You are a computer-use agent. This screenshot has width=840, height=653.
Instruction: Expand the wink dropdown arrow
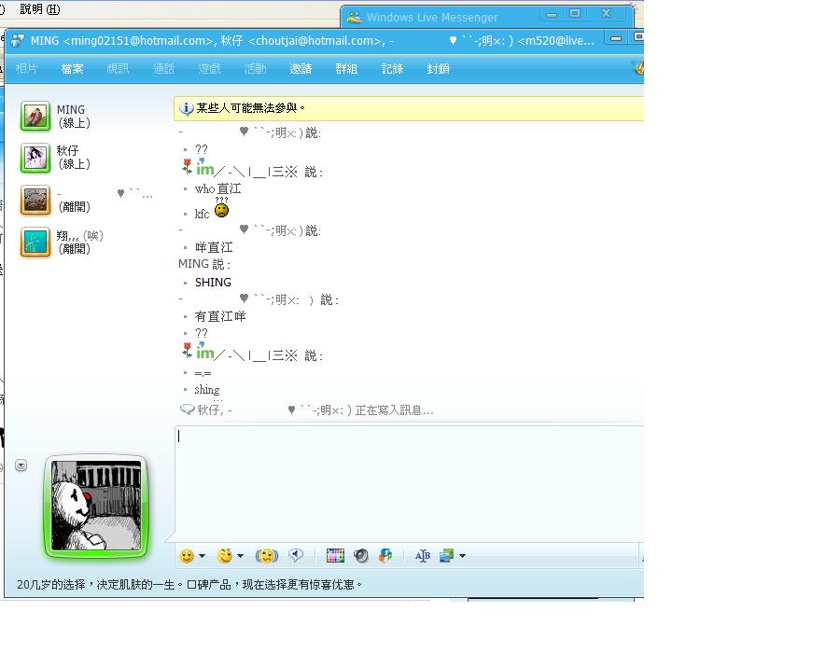point(240,556)
